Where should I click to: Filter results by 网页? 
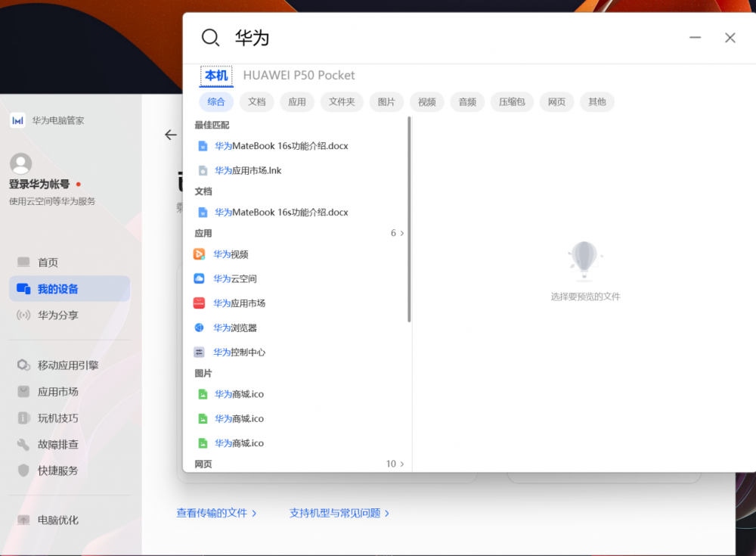[x=557, y=102]
